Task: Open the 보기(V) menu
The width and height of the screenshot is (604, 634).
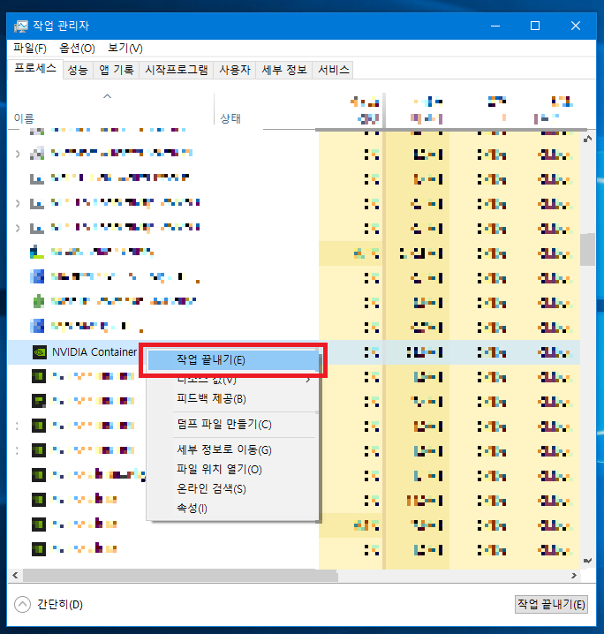Action: [125, 48]
